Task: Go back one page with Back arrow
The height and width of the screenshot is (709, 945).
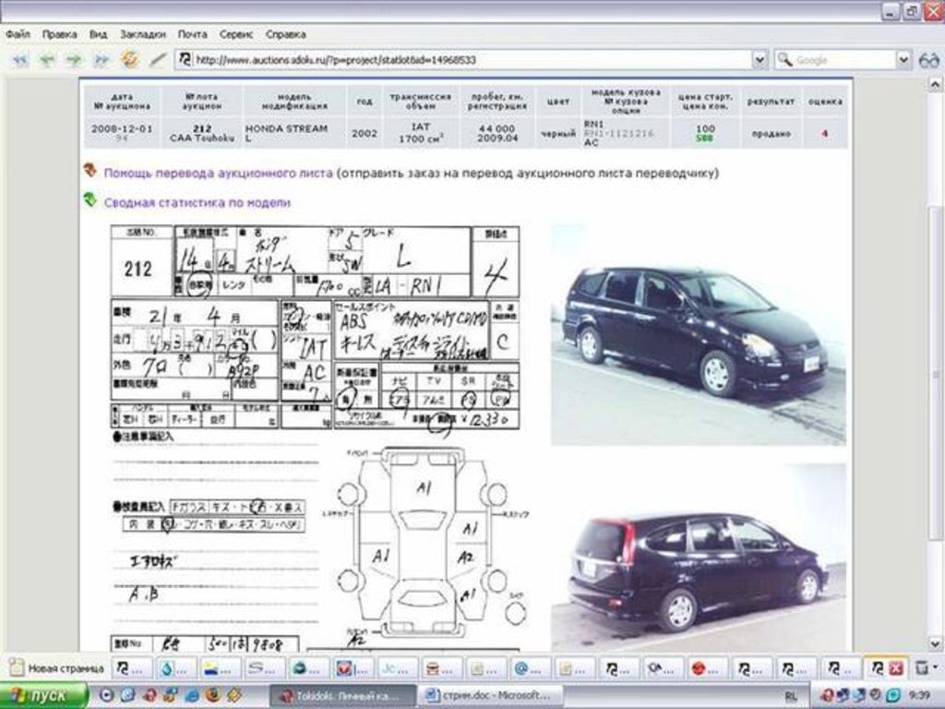Action: point(46,60)
